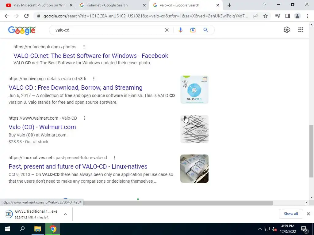The width and height of the screenshot is (314, 235).
Task: Click Walmart Valo album thumbnail
Action: [x=194, y=129]
